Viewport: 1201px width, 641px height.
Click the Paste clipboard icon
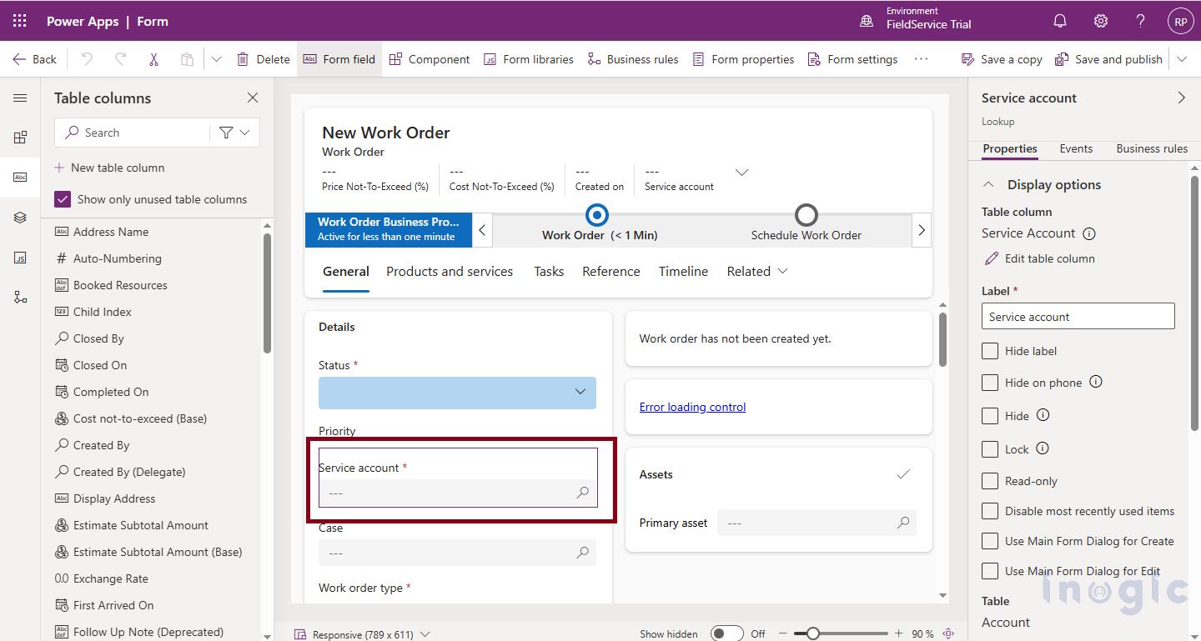[187, 59]
